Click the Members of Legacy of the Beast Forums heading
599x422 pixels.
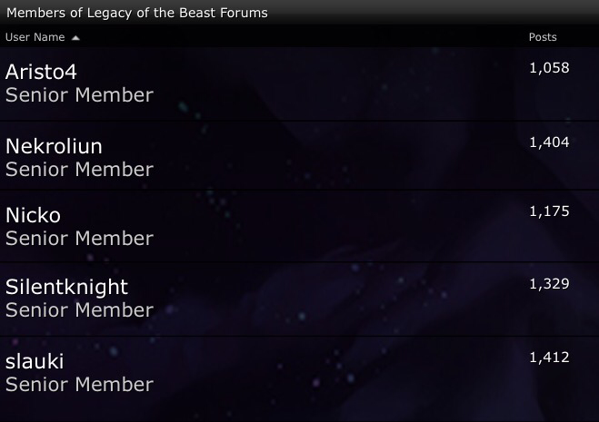tap(137, 13)
